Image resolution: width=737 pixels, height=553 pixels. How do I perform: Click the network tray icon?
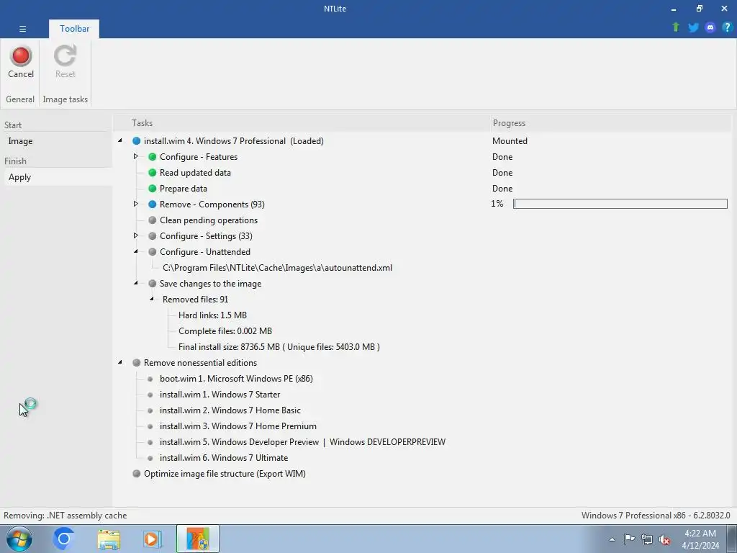click(x=647, y=539)
